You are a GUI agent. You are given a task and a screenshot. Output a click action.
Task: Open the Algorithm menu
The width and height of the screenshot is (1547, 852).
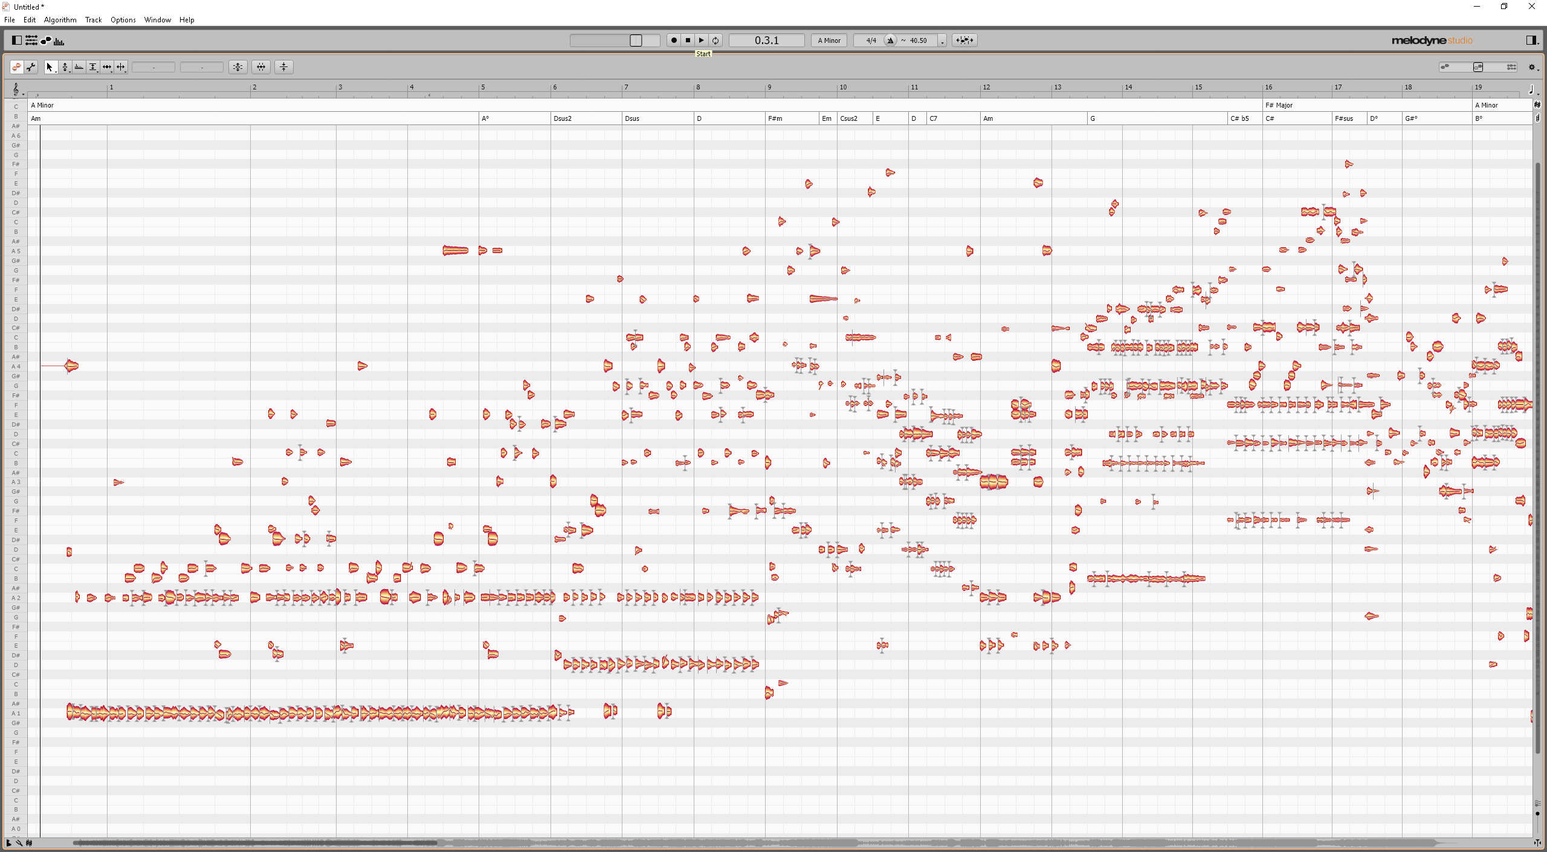coord(60,20)
